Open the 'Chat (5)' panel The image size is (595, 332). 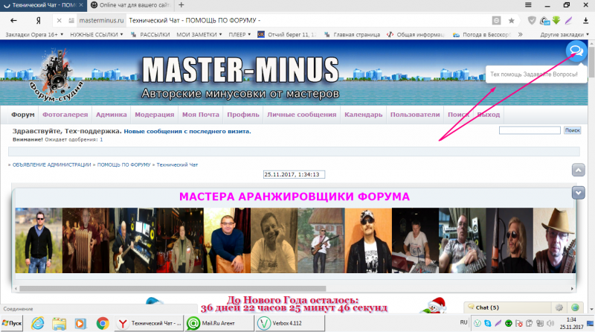(509, 307)
